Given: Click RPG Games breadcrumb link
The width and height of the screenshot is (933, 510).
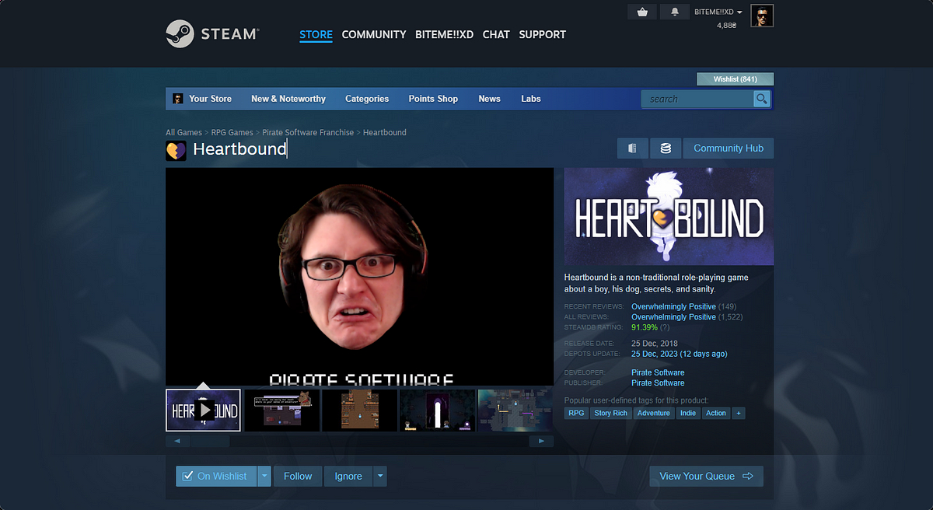Looking at the screenshot, I should point(232,132).
